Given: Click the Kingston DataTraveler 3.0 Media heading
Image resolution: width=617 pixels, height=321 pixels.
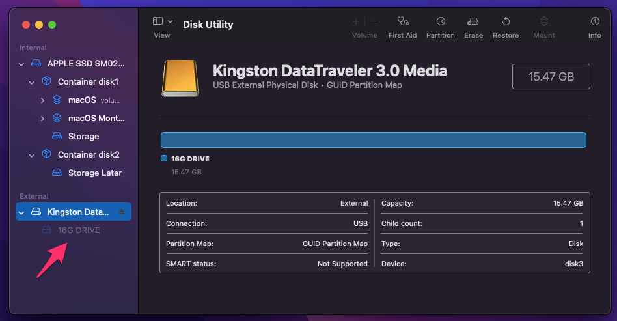Looking at the screenshot, I should [330, 71].
